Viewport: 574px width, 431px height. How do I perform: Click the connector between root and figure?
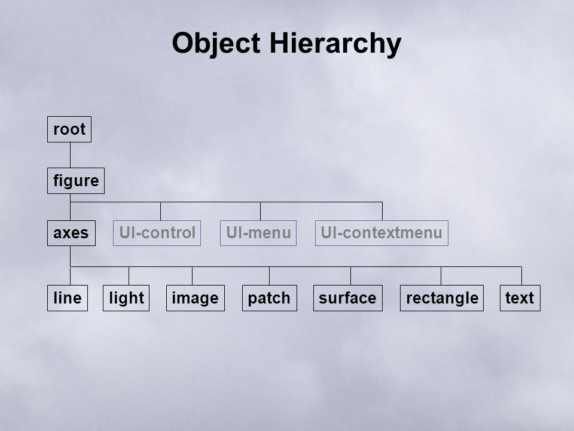70,155
